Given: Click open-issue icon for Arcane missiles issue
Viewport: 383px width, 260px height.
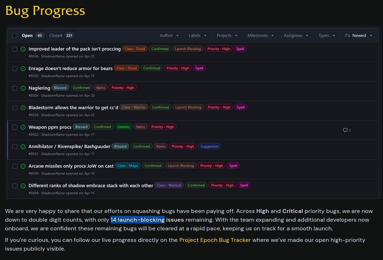Looking at the screenshot, I should click(x=23, y=166).
